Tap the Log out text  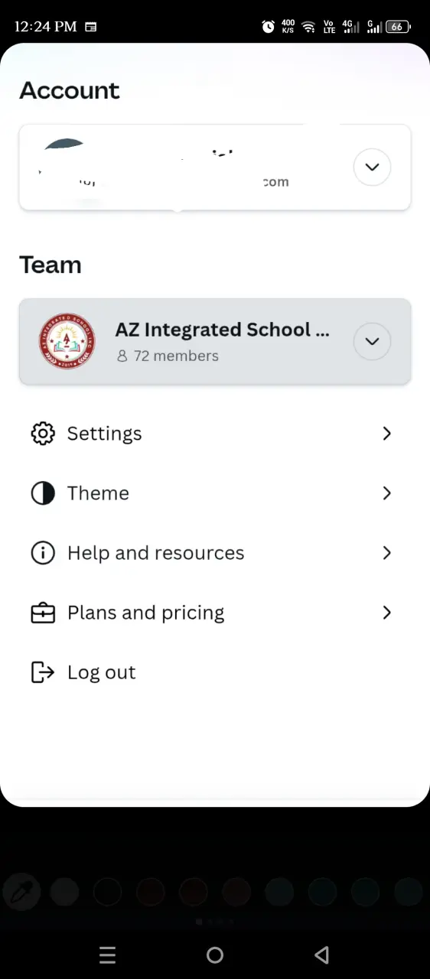[x=102, y=672]
